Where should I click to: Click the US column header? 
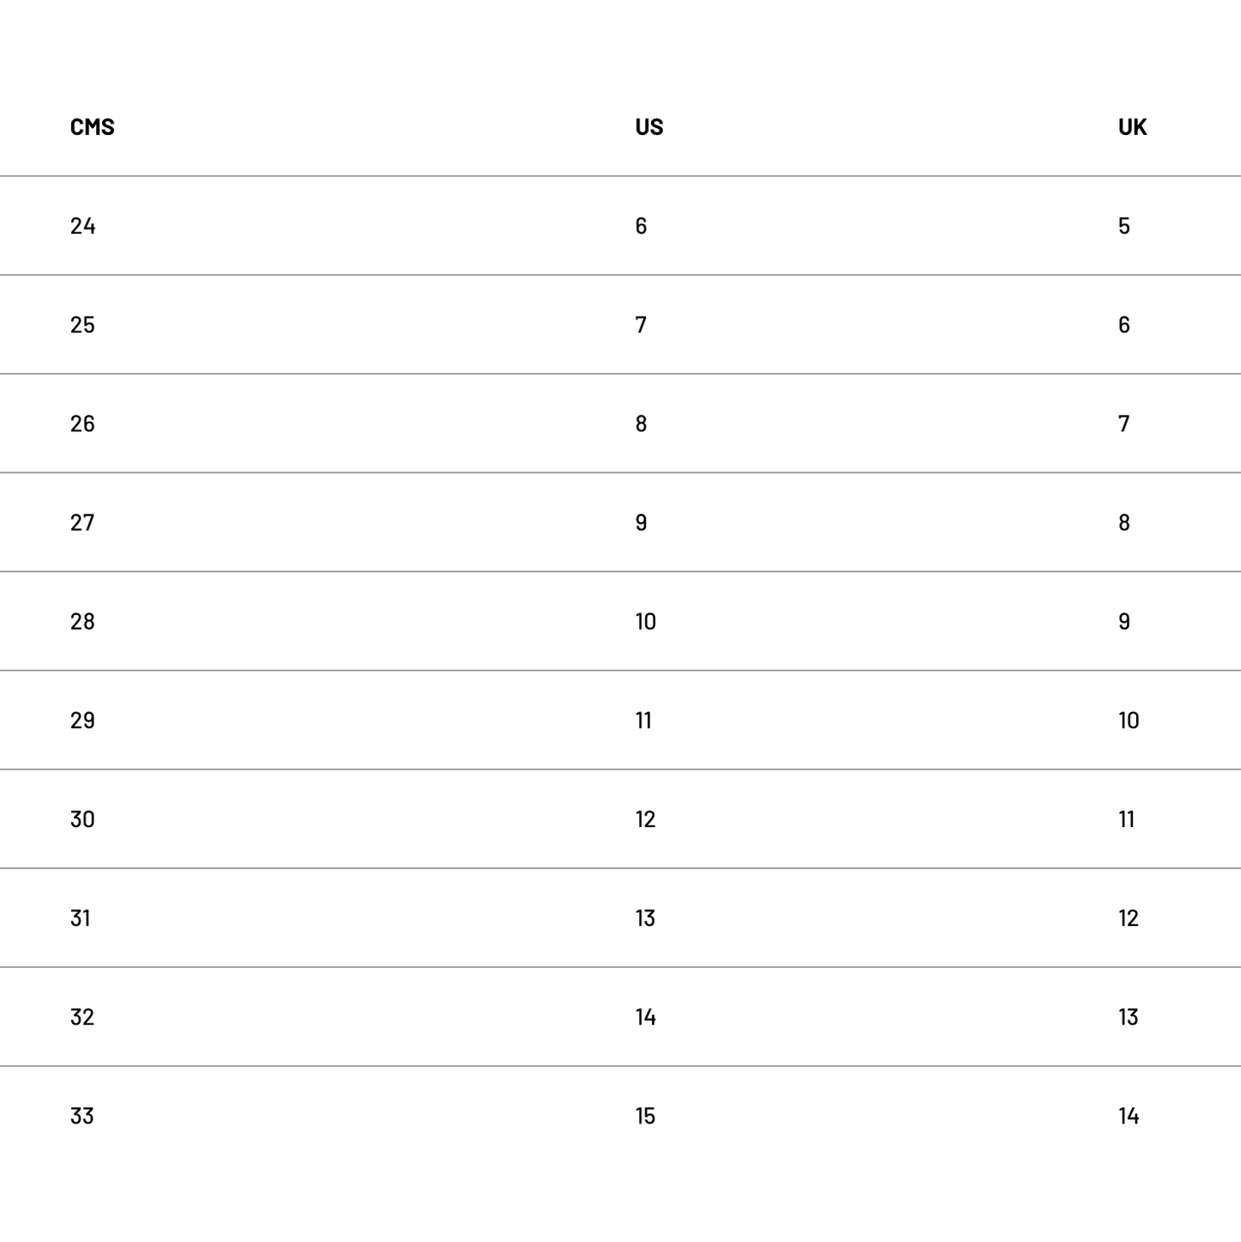tap(649, 127)
